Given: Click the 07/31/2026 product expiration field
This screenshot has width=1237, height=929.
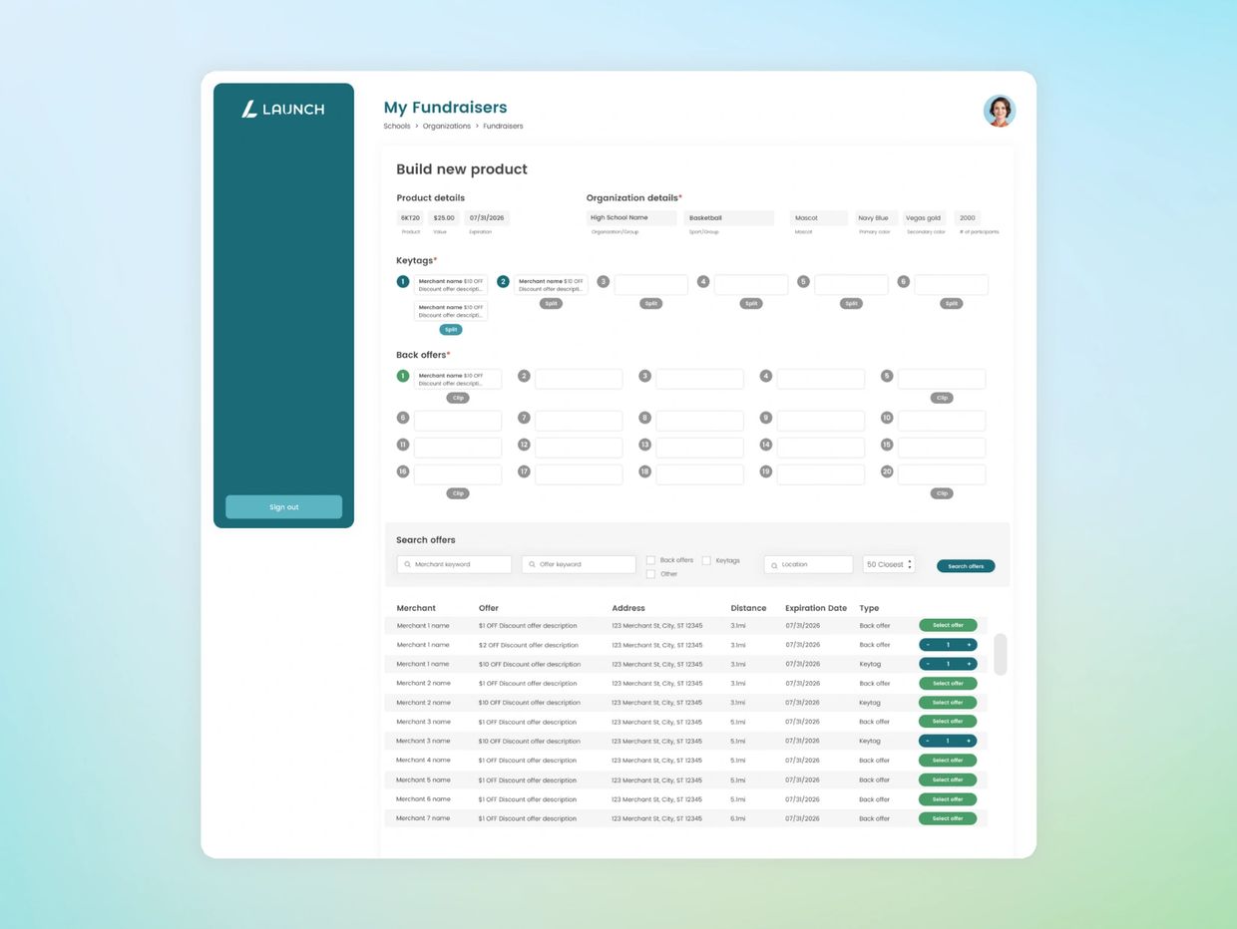Looking at the screenshot, I should 488,217.
